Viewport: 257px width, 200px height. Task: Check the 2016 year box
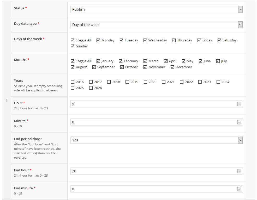73,82
